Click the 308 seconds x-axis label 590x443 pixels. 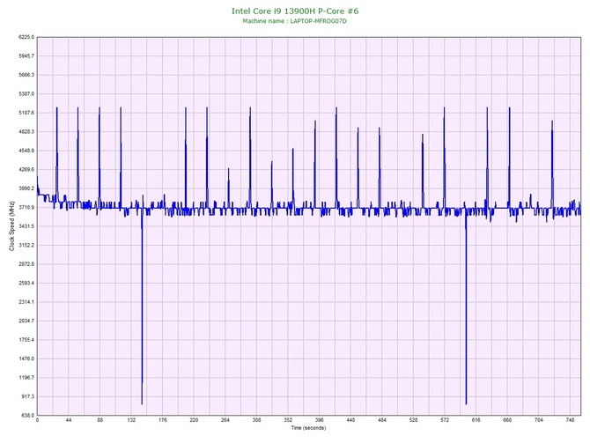point(256,420)
